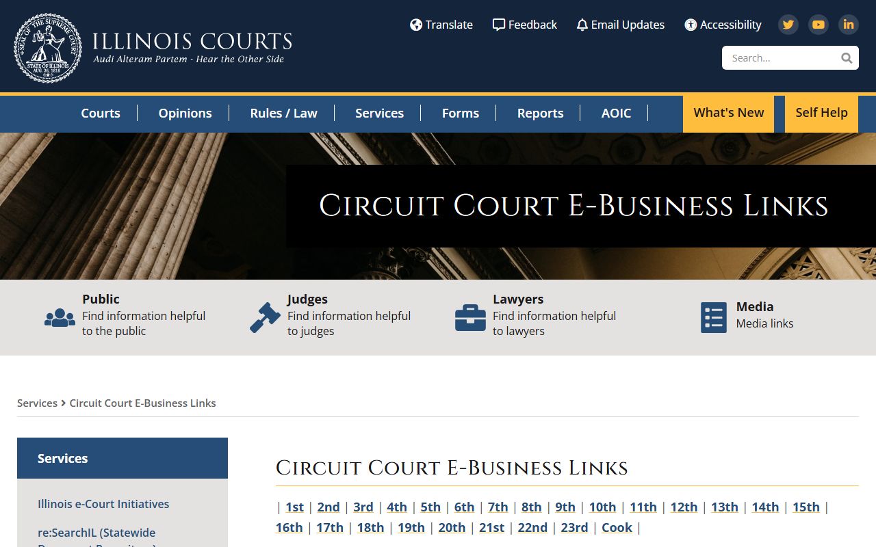The width and height of the screenshot is (876, 547).
Task: Jump to the 2nd circuit link
Action: [328, 507]
